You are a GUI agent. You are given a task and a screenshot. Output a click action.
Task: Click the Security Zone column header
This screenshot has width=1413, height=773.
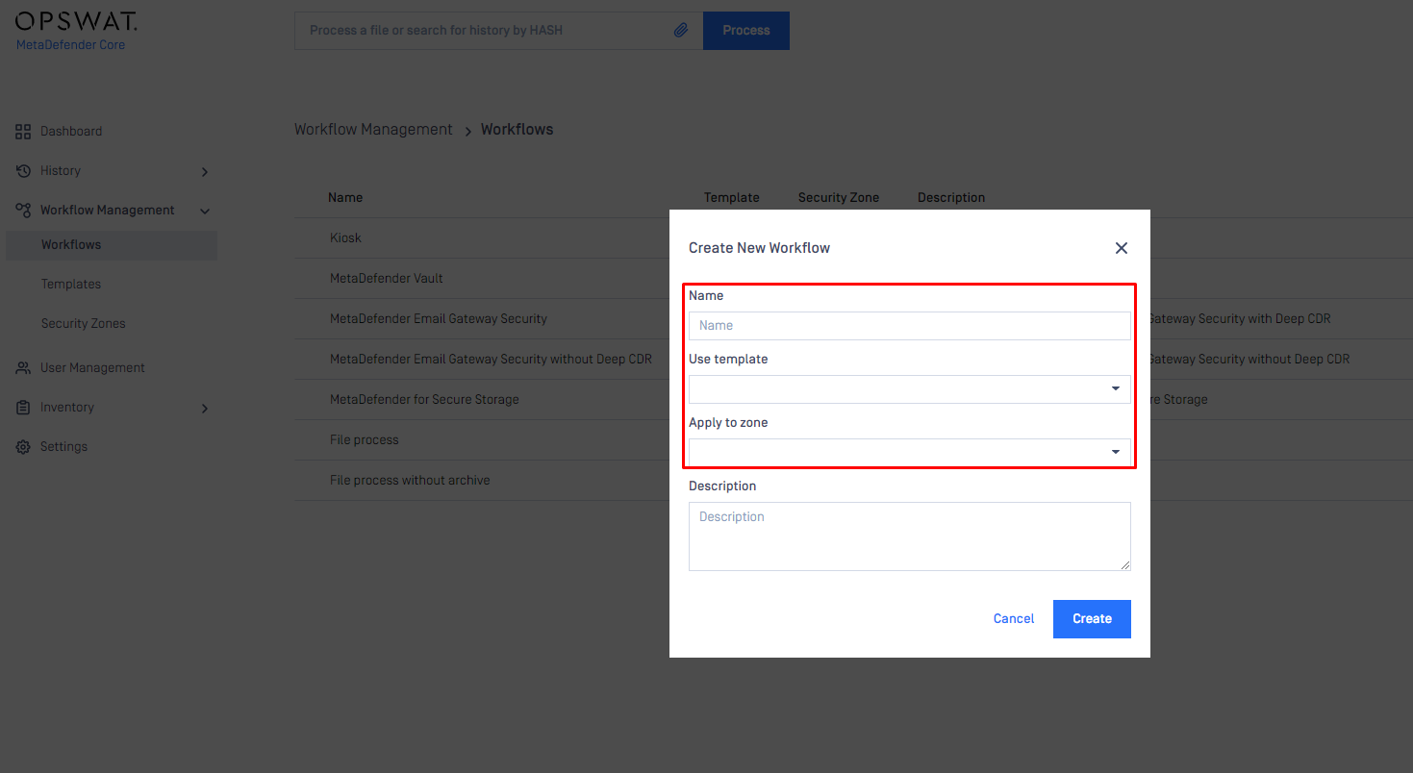(x=839, y=198)
